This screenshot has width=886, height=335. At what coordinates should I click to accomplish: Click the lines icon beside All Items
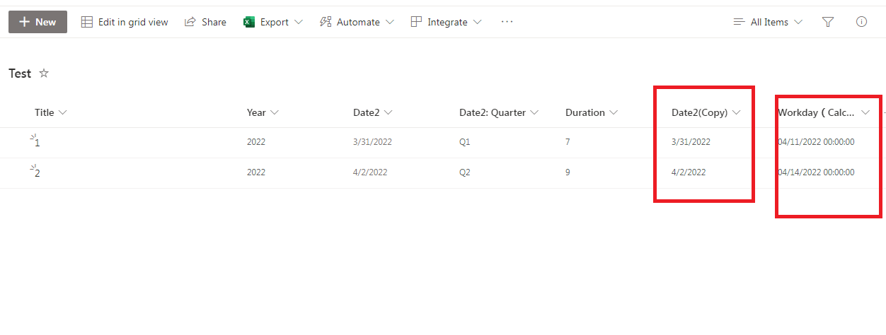739,22
